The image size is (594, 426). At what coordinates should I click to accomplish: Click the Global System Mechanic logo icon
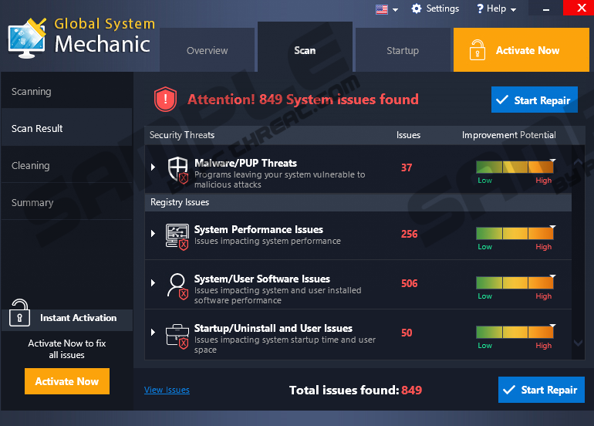tap(27, 39)
